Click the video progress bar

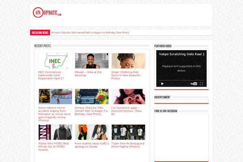[181, 80]
